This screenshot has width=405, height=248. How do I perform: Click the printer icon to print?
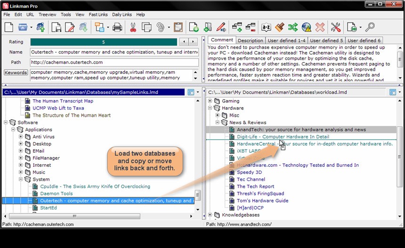117,27
